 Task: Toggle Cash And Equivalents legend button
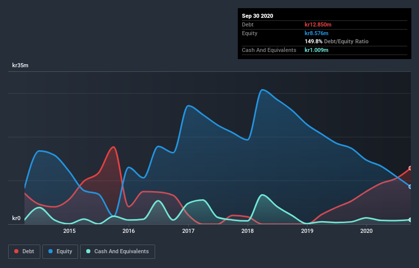click(x=117, y=252)
